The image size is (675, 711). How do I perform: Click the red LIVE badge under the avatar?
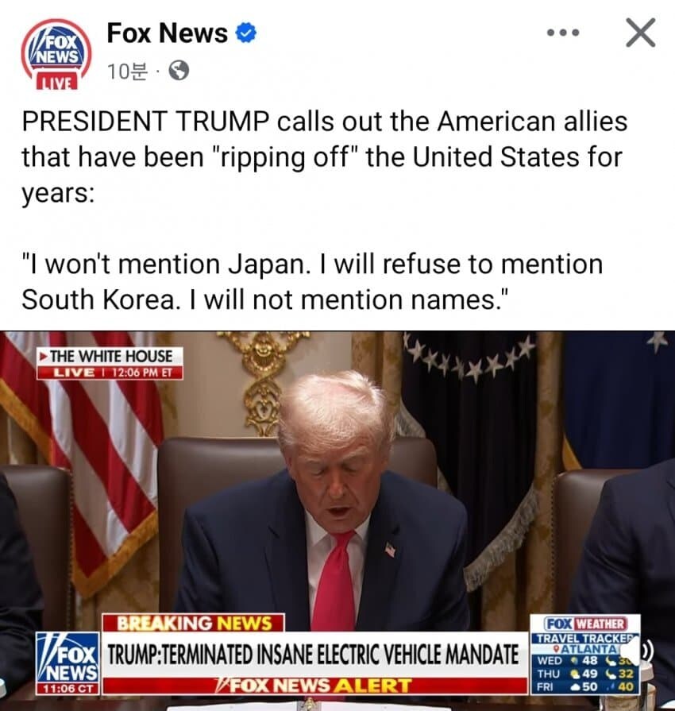[56, 82]
